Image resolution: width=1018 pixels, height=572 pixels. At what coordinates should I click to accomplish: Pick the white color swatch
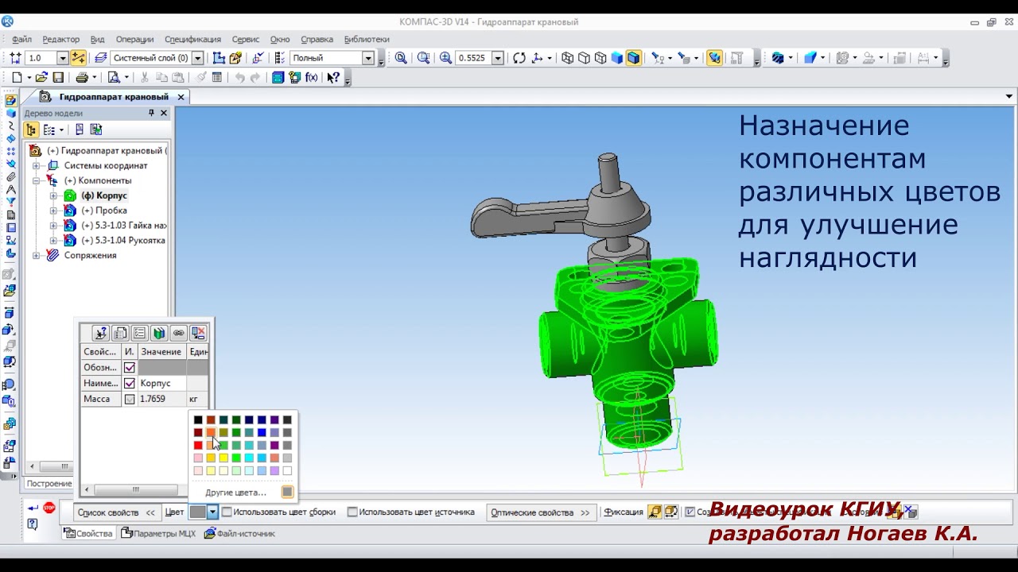[x=287, y=470]
